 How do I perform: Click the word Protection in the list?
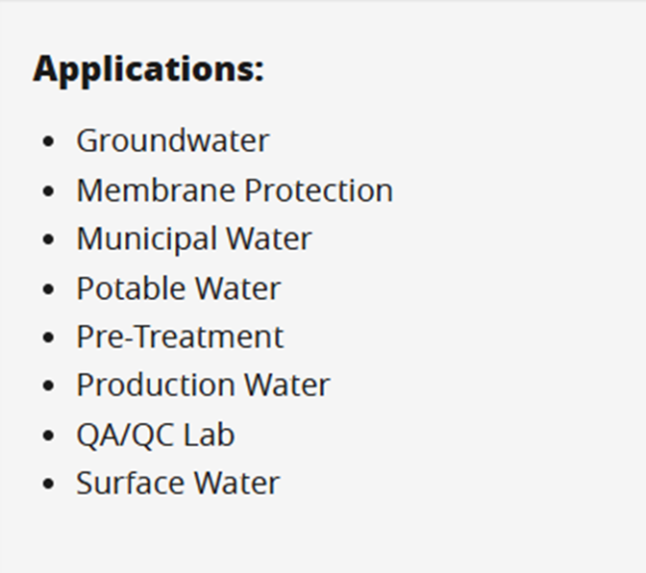pos(319,191)
